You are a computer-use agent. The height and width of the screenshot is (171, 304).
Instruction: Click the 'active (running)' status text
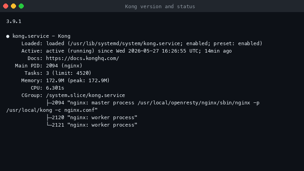[x=70, y=51]
